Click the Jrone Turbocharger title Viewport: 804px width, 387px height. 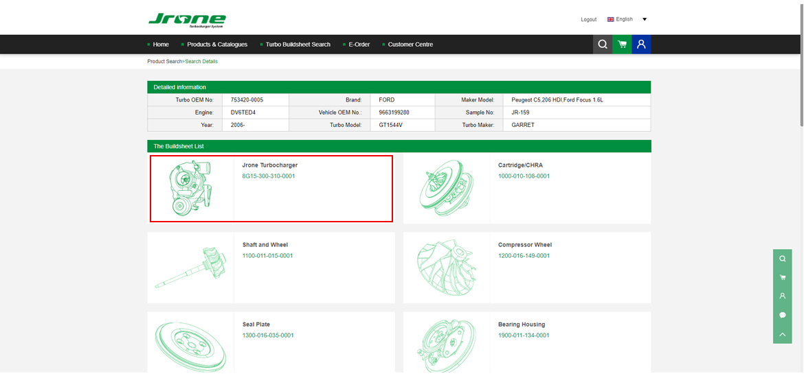point(269,165)
